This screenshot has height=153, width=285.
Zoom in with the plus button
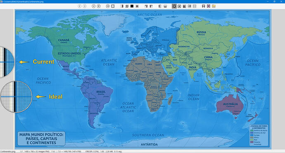pos(99,6)
